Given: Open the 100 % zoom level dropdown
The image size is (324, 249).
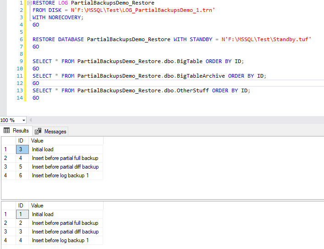Looking at the screenshot, I should pyautogui.click(x=24, y=120).
